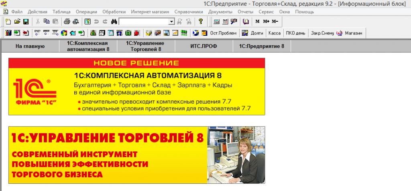Save using the floppy disk icon

[26, 22]
